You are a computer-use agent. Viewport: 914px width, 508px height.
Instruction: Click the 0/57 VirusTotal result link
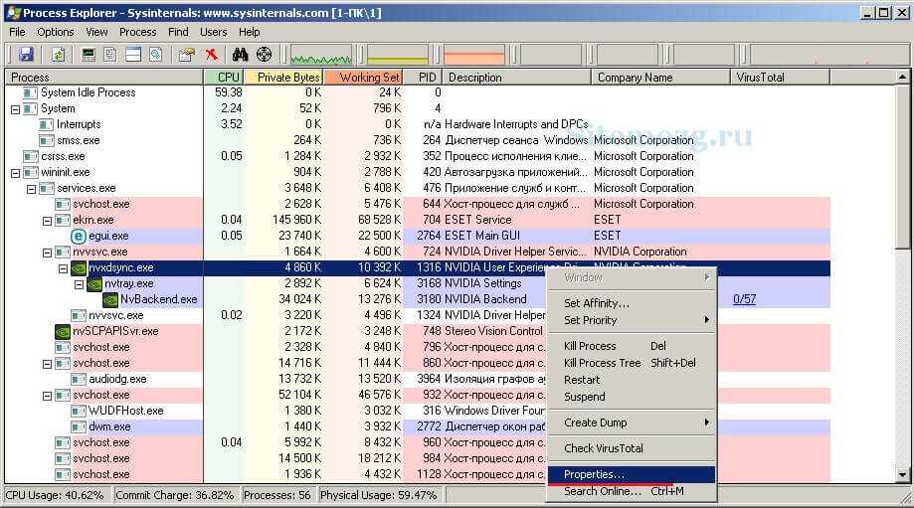pyautogui.click(x=744, y=299)
